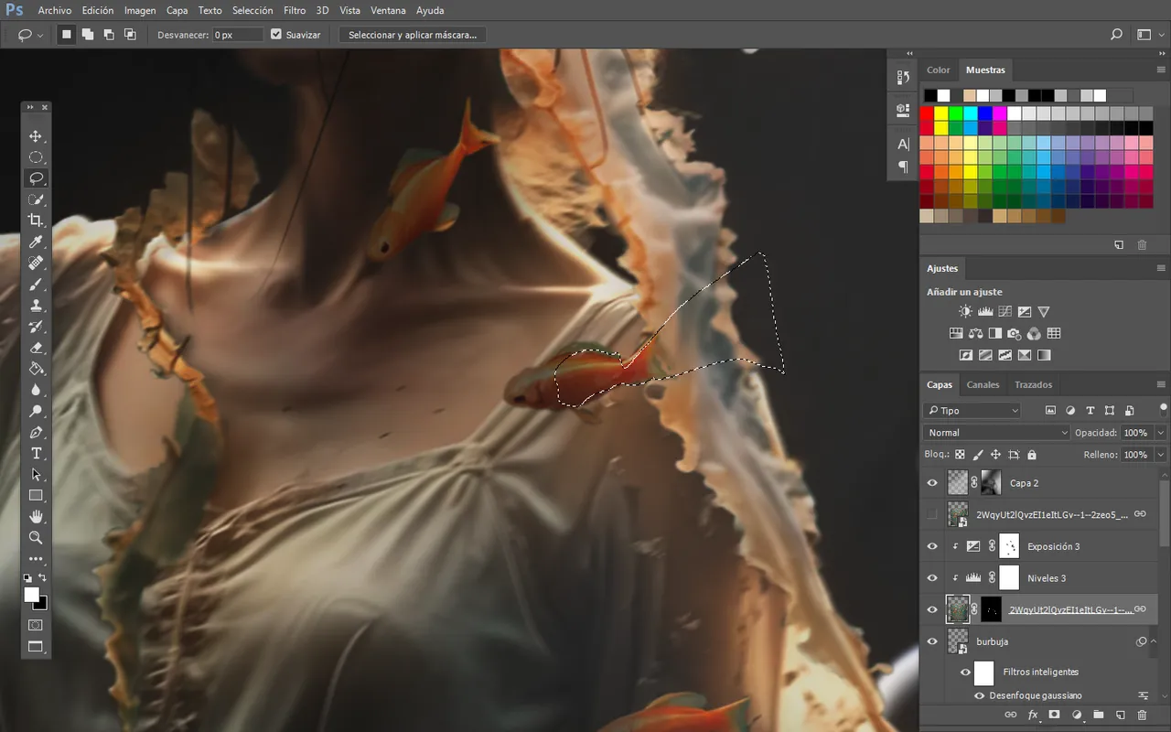The height and width of the screenshot is (732, 1171).
Task: Select the Move tool
Action: click(x=36, y=136)
